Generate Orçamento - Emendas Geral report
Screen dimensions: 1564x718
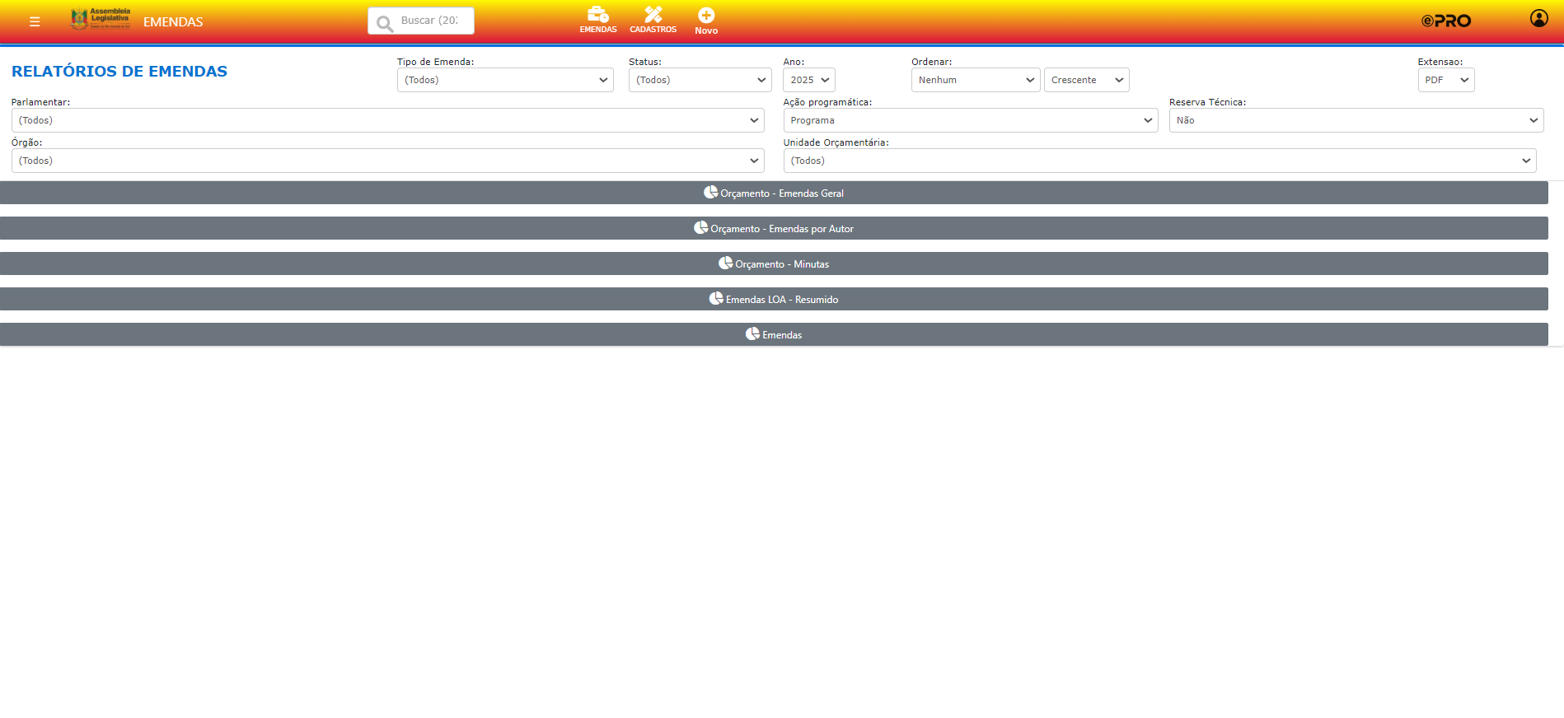[x=774, y=193]
